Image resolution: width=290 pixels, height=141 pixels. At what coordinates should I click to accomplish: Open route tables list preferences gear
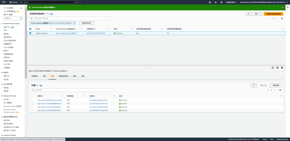coord(282,18)
